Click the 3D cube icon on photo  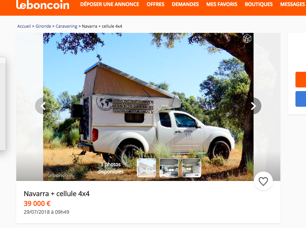(x=247, y=39)
